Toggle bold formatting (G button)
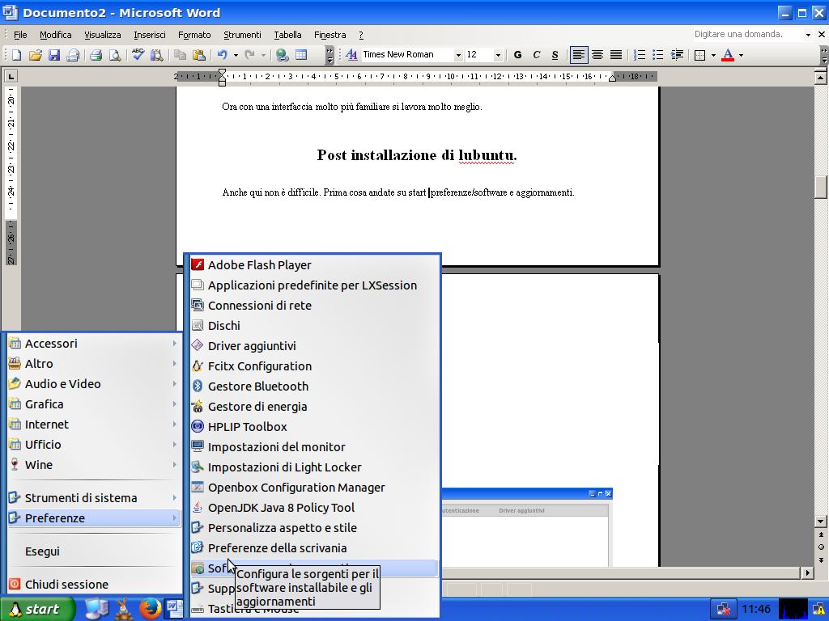 click(x=518, y=55)
